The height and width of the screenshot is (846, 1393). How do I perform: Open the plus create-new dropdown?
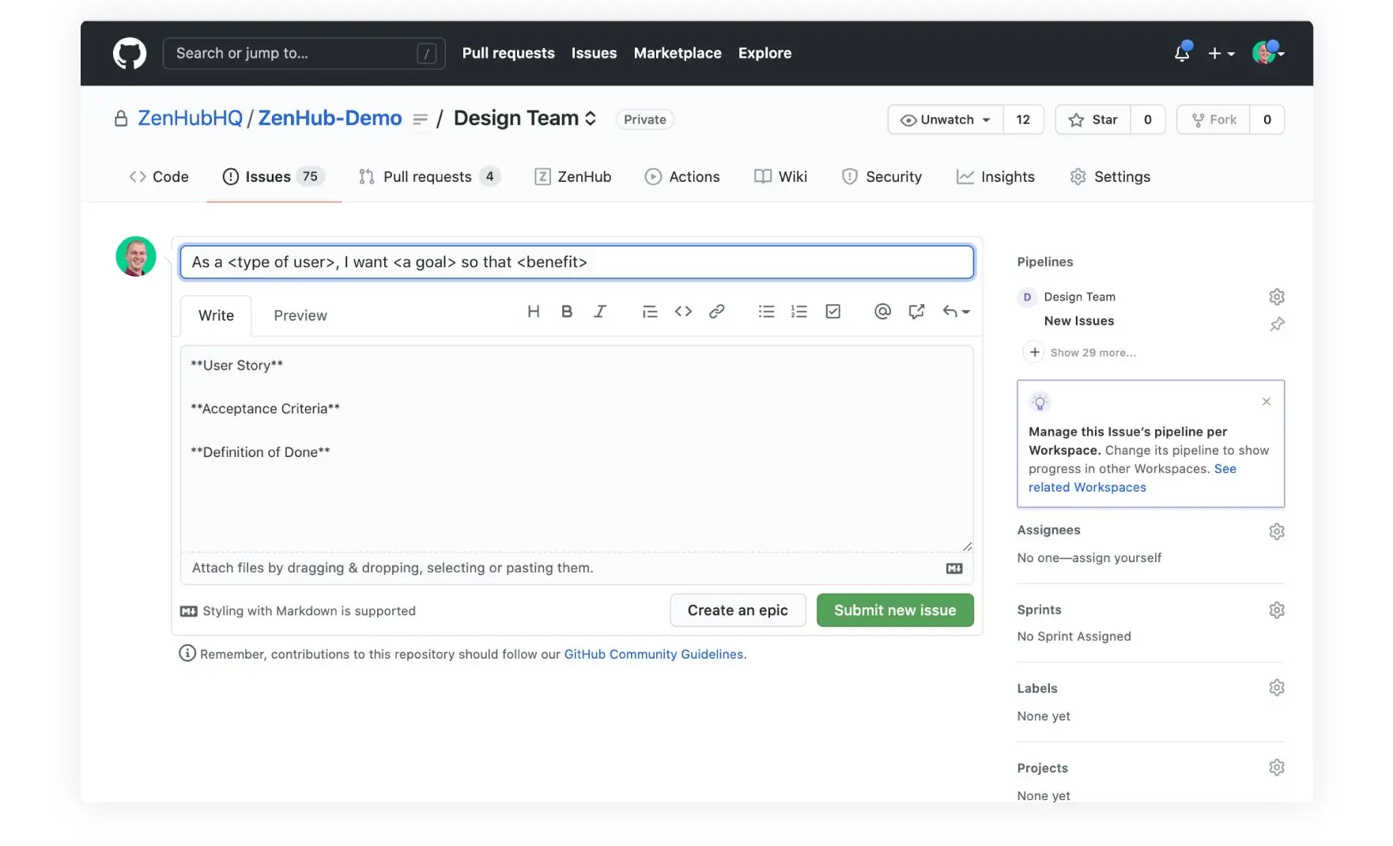1221,53
